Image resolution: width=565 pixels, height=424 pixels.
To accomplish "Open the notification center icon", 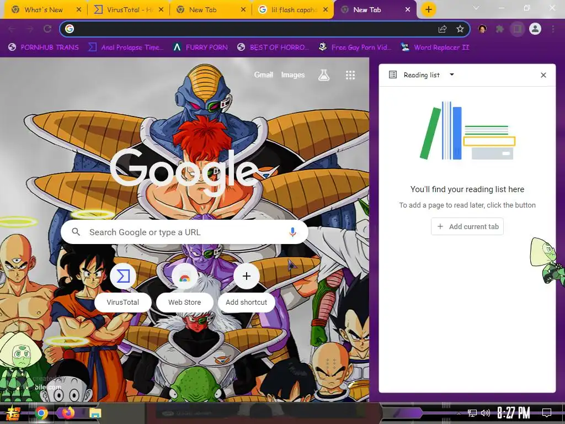I will (547, 413).
